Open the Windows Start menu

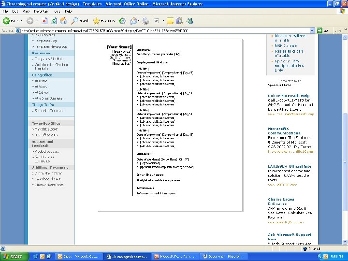point(14,257)
